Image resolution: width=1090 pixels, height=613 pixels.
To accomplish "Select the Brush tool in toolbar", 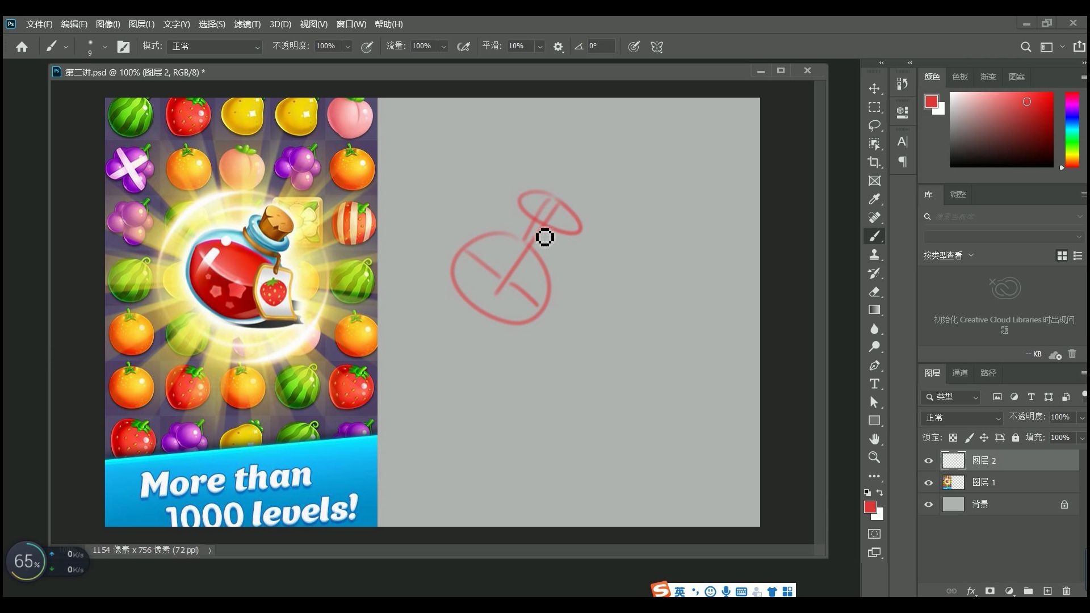I will [x=874, y=236].
